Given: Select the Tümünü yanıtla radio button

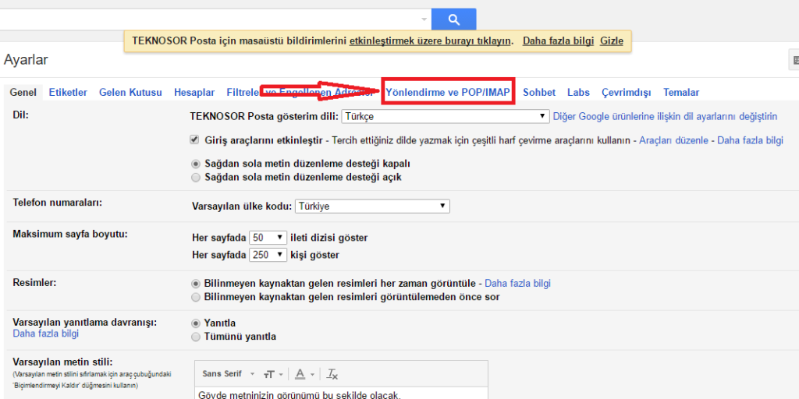Looking at the screenshot, I should (195, 337).
